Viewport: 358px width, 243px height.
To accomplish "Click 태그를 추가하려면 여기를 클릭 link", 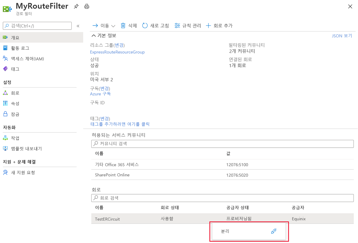I will point(120,124).
